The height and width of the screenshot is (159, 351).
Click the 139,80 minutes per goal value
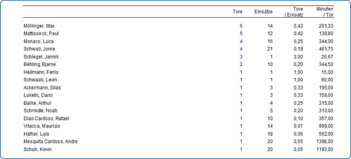(x=326, y=33)
